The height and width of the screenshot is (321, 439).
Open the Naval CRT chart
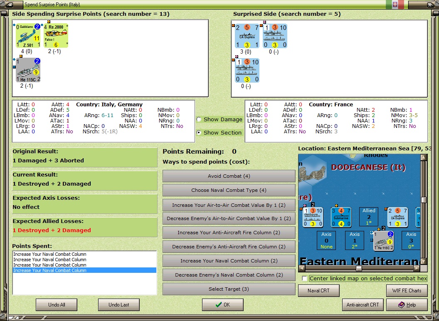[x=318, y=291]
